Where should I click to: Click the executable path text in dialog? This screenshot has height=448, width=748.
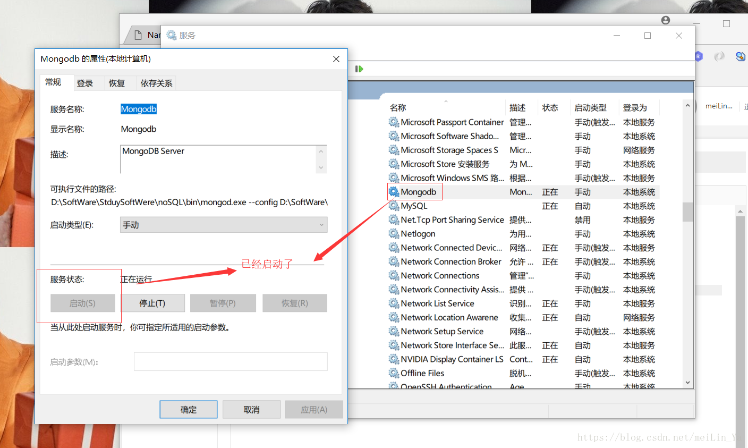coord(190,202)
